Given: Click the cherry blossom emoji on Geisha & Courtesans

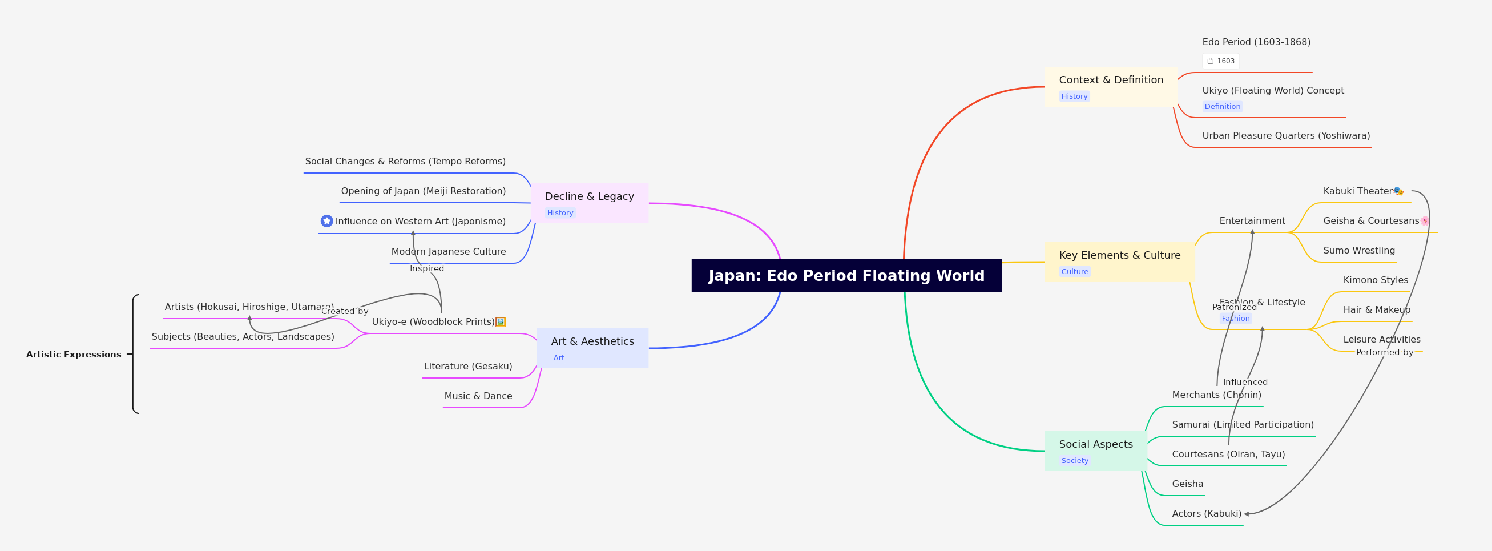Looking at the screenshot, I should (x=1425, y=220).
